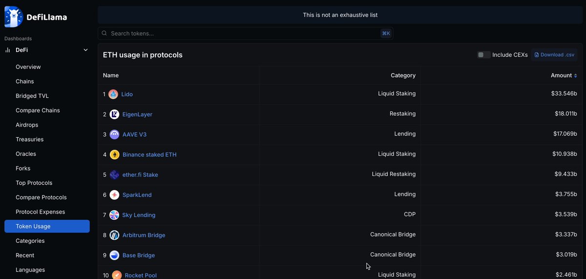This screenshot has width=586, height=279.
Task: Click the $9.433b amount
Action: click(566, 174)
